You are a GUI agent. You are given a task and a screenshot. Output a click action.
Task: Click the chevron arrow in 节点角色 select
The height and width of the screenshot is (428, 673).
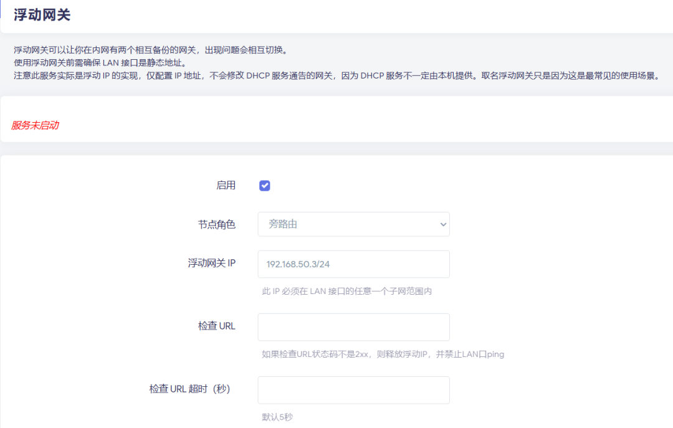[x=443, y=224]
